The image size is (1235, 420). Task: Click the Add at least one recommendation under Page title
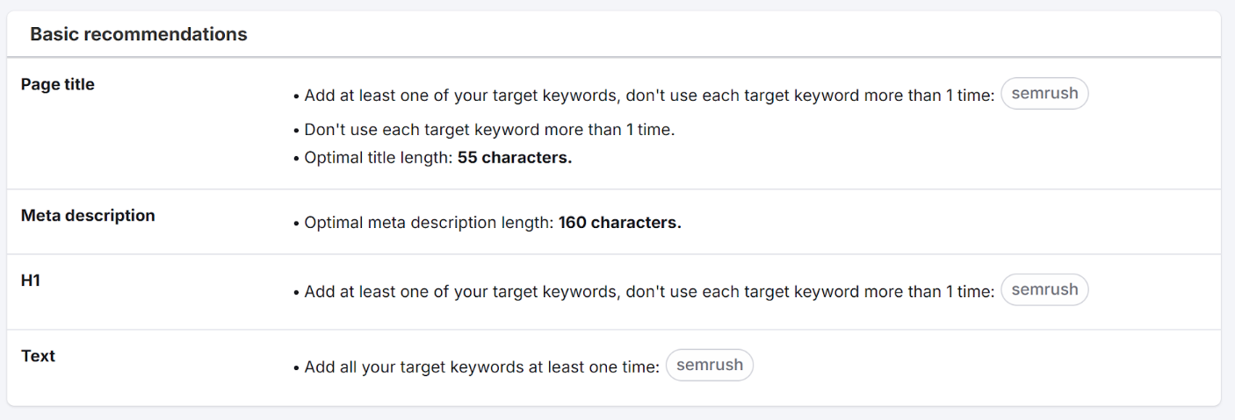[648, 96]
